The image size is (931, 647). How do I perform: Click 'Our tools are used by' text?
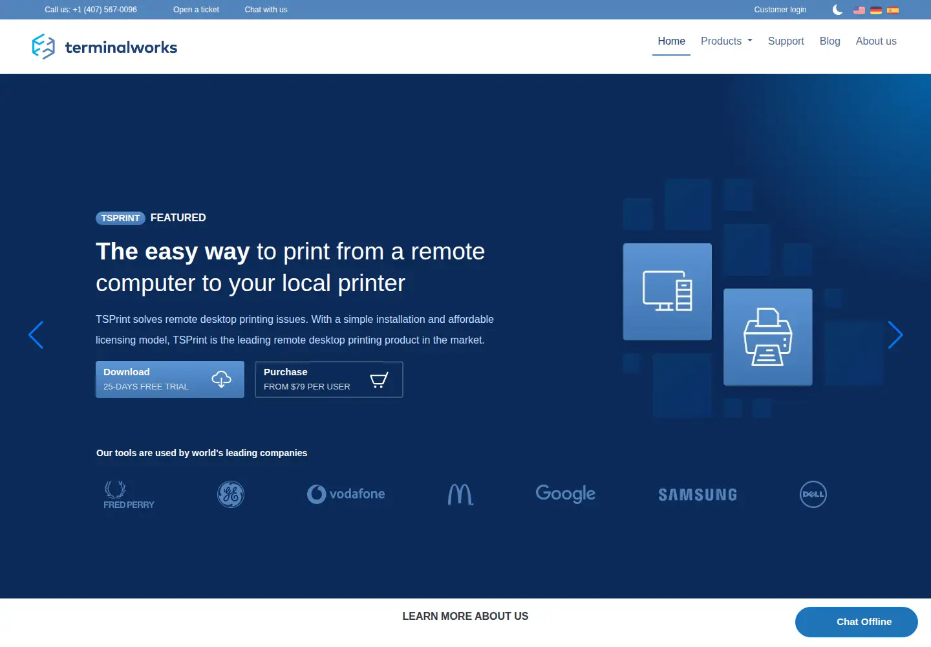pyautogui.click(x=202, y=453)
